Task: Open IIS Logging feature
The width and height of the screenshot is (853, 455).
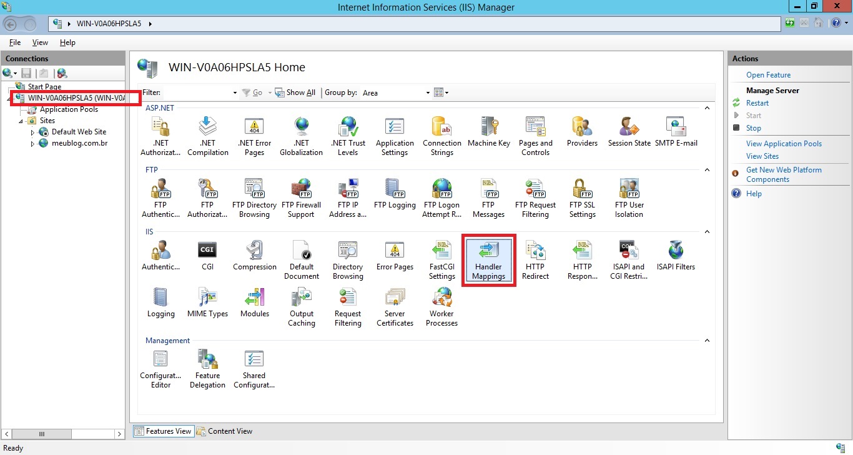Action: (160, 302)
